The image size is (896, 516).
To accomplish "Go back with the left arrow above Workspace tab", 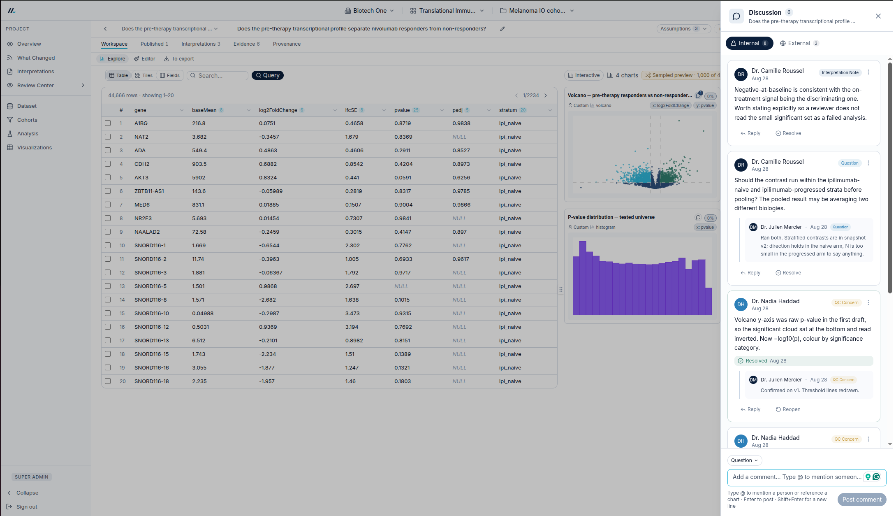I will pyautogui.click(x=105, y=29).
